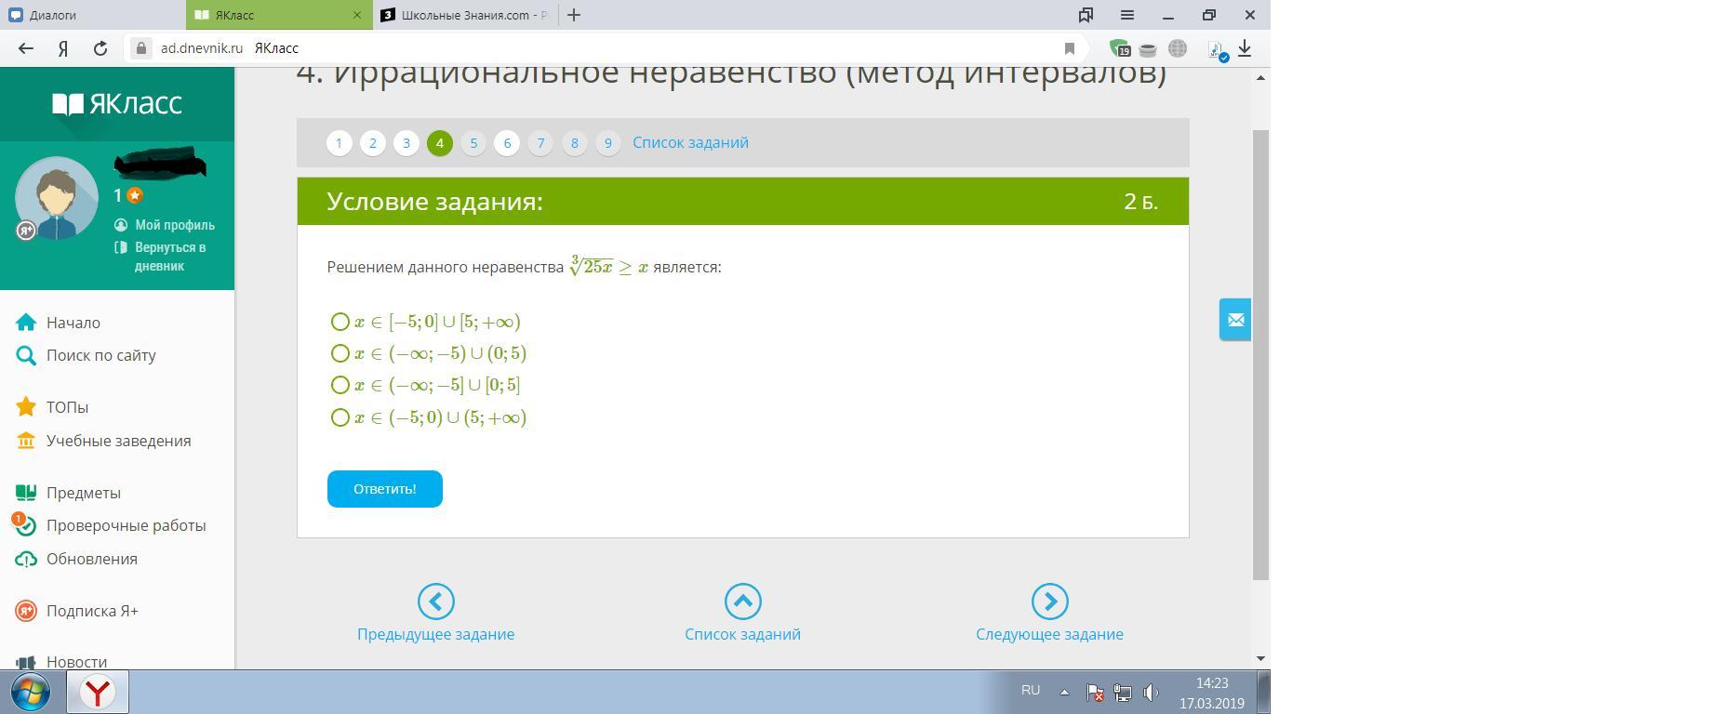Click the orange notification badge on Проверочные работы

tap(18, 519)
